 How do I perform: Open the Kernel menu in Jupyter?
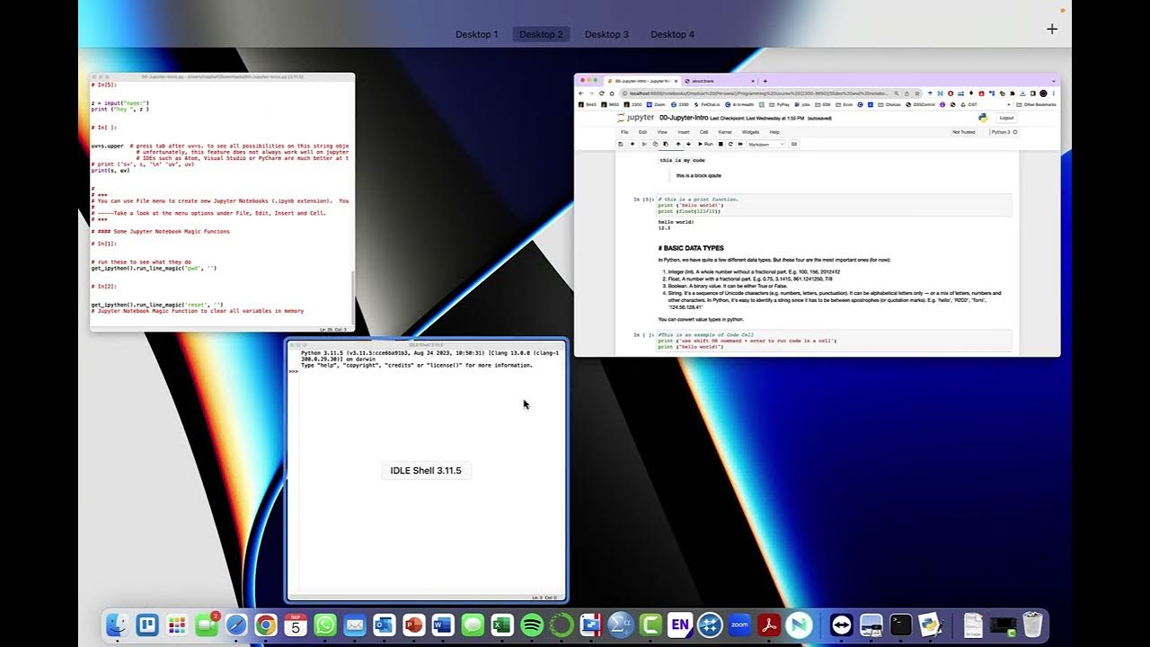coord(725,132)
